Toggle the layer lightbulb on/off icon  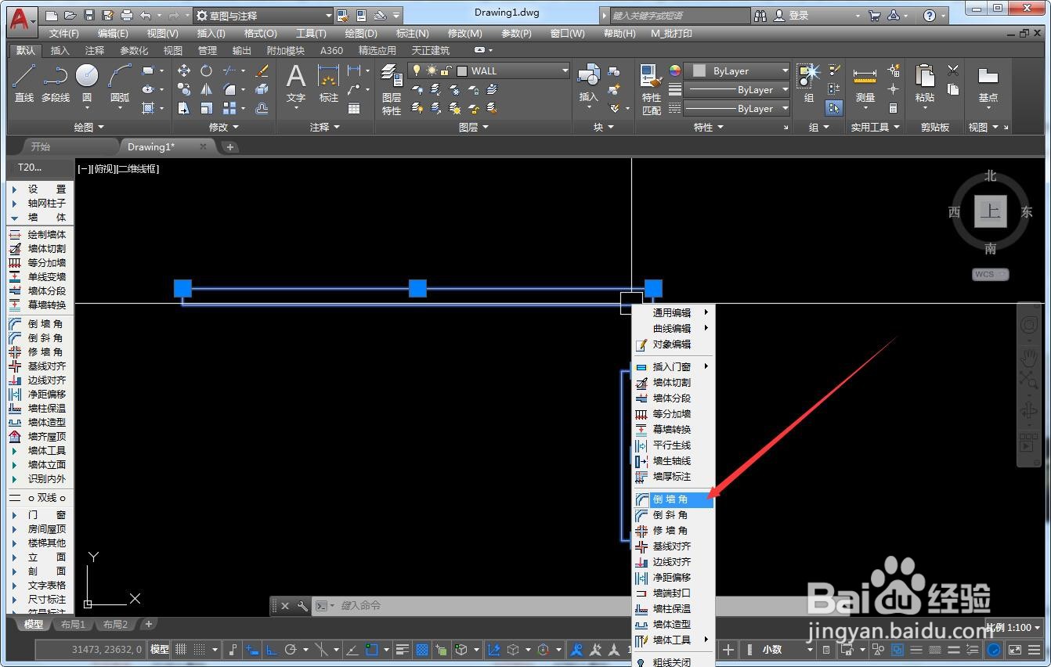point(417,70)
